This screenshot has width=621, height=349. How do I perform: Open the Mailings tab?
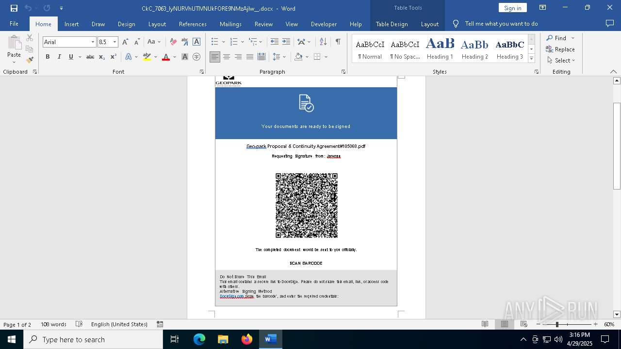(x=230, y=24)
